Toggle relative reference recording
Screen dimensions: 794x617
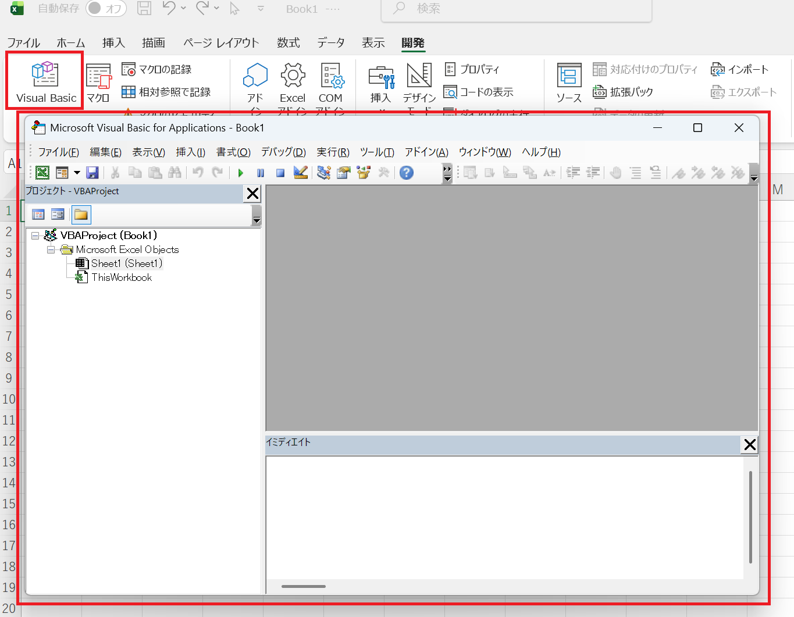coord(166,92)
